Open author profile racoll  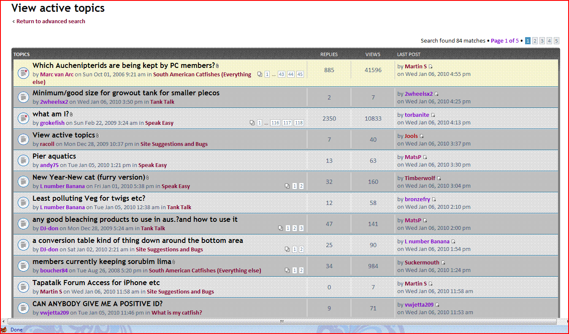[x=47, y=144]
